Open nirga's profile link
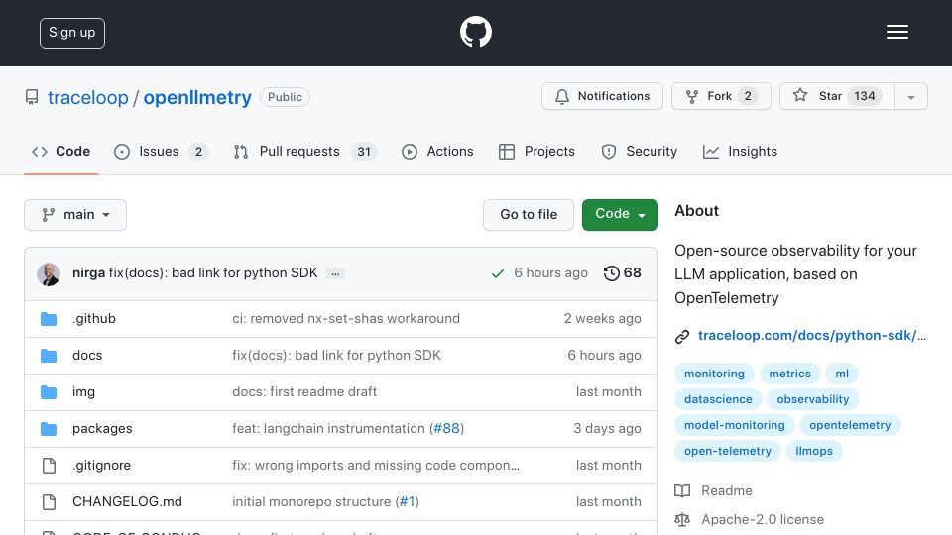Screen dimensions: 952x535 pyautogui.click(x=88, y=273)
